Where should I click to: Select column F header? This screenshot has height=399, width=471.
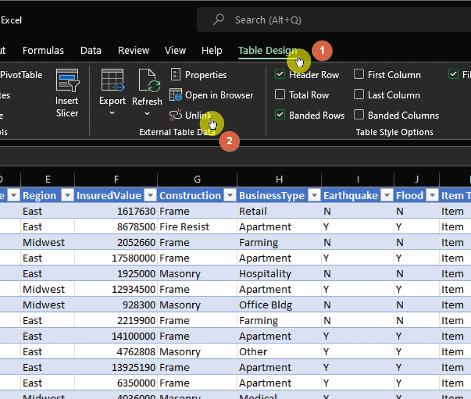pyautogui.click(x=116, y=179)
